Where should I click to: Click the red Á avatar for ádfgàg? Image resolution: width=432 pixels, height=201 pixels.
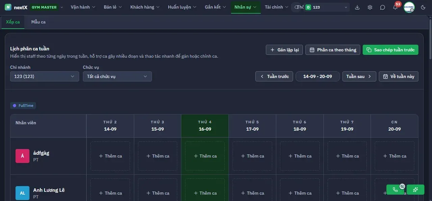[23, 156]
